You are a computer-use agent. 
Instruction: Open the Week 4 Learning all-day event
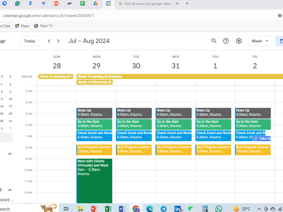tap(55, 76)
